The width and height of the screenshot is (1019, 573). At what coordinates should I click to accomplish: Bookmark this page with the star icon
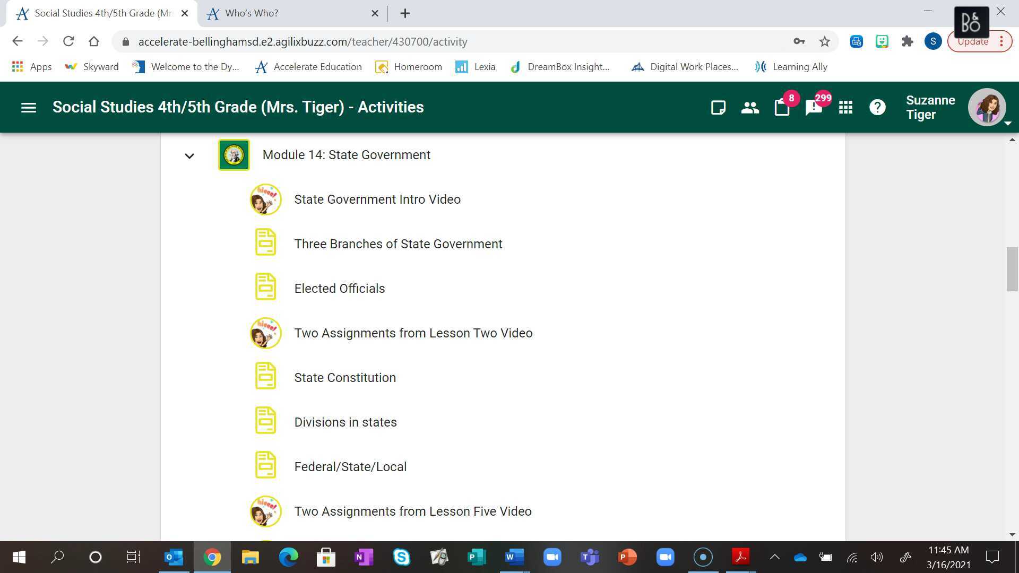click(824, 41)
